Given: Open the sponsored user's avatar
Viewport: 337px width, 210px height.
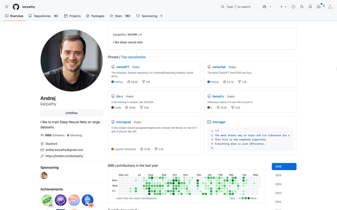Looking at the screenshot, I should click(x=44, y=175).
